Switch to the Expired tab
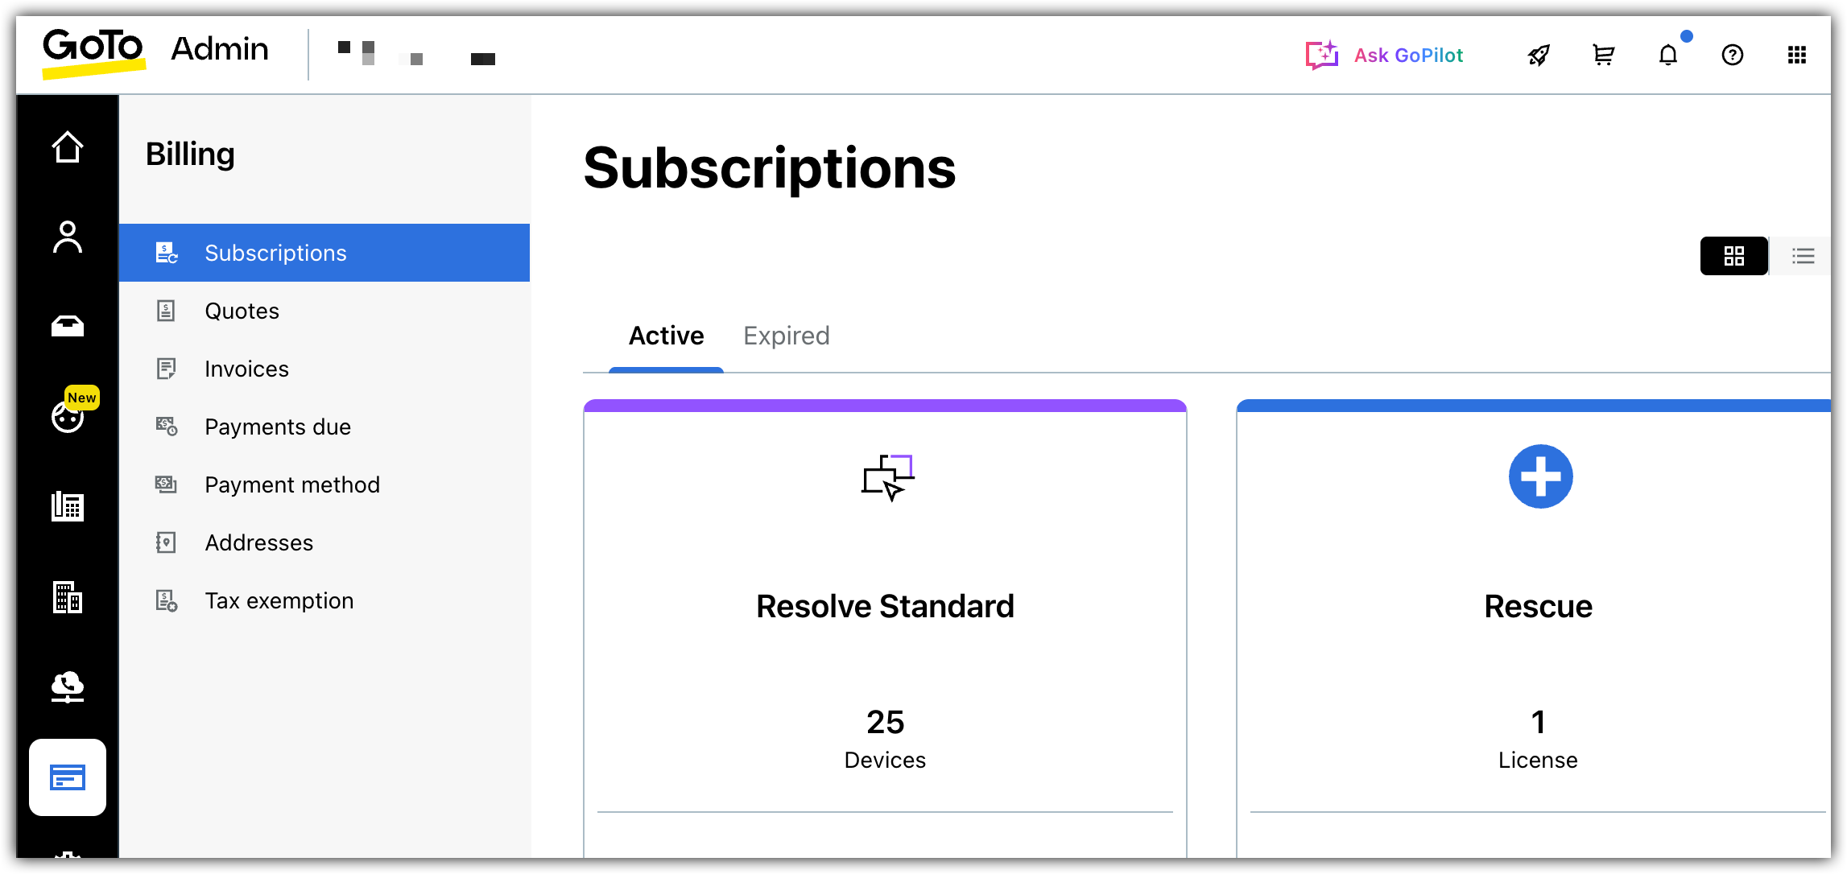1847x874 pixels. [x=786, y=336]
